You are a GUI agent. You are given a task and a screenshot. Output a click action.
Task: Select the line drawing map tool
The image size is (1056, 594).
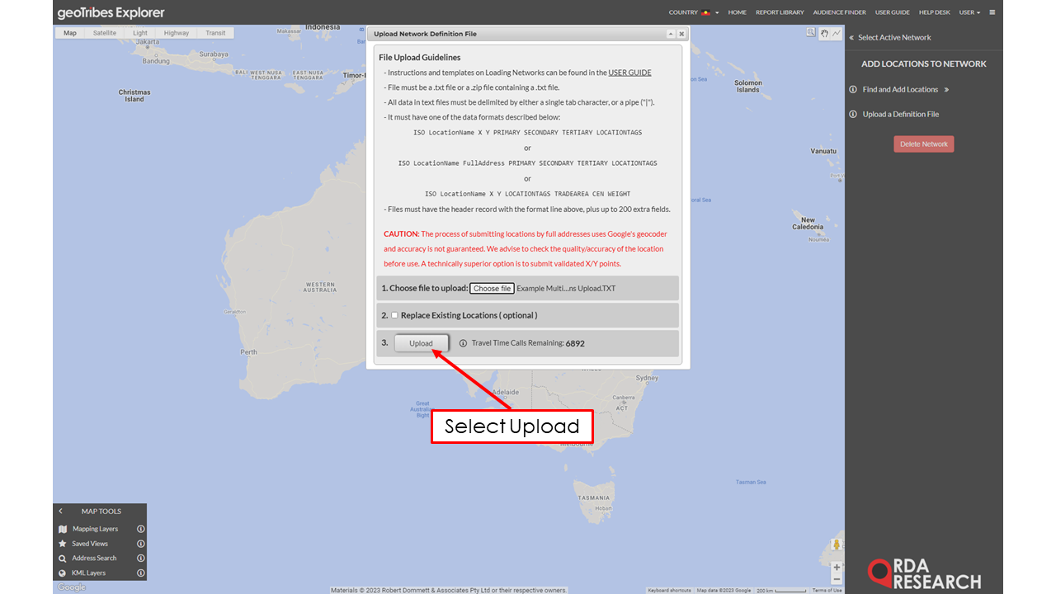click(837, 33)
